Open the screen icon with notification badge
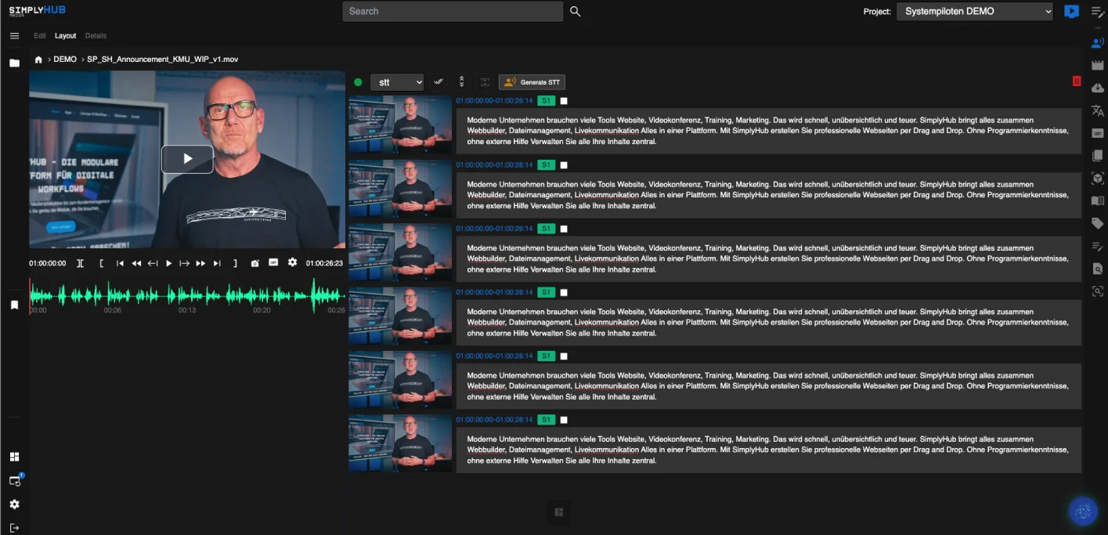Image resolution: width=1108 pixels, height=535 pixels. pos(15,480)
